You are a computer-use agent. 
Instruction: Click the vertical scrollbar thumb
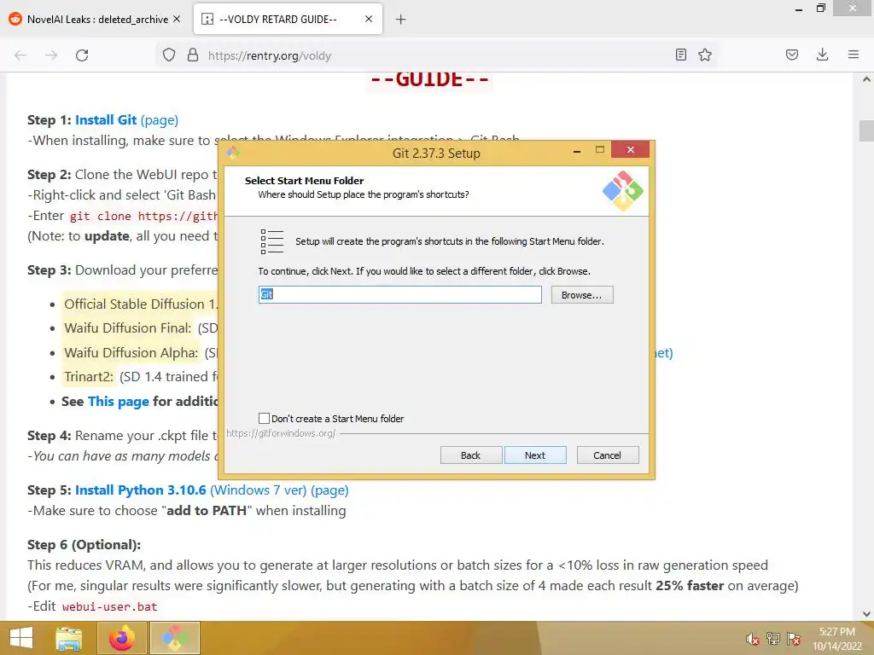pos(866,130)
